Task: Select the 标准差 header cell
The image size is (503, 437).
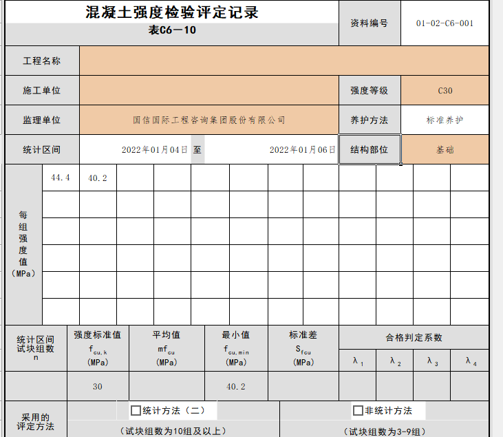Action: (303, 348)
